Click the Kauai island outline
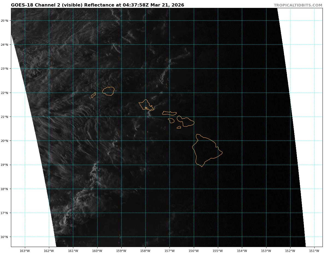 point(109,91)
